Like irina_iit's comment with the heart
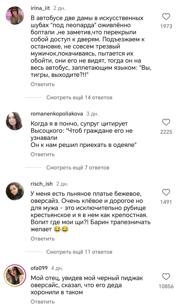178x307 pixels. (x=166, y=17)
